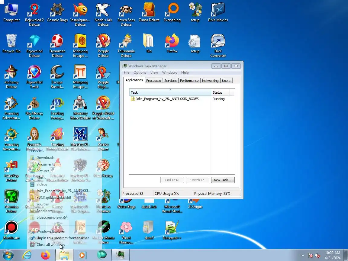348x261 pixels.
Task: Select the Bin folder on desktop
Action: [x=149, y=43]
